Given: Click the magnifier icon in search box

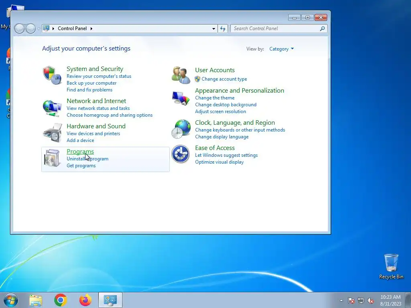Looking at the screenshot, I should pyautogui.click(x=322, y=28).
